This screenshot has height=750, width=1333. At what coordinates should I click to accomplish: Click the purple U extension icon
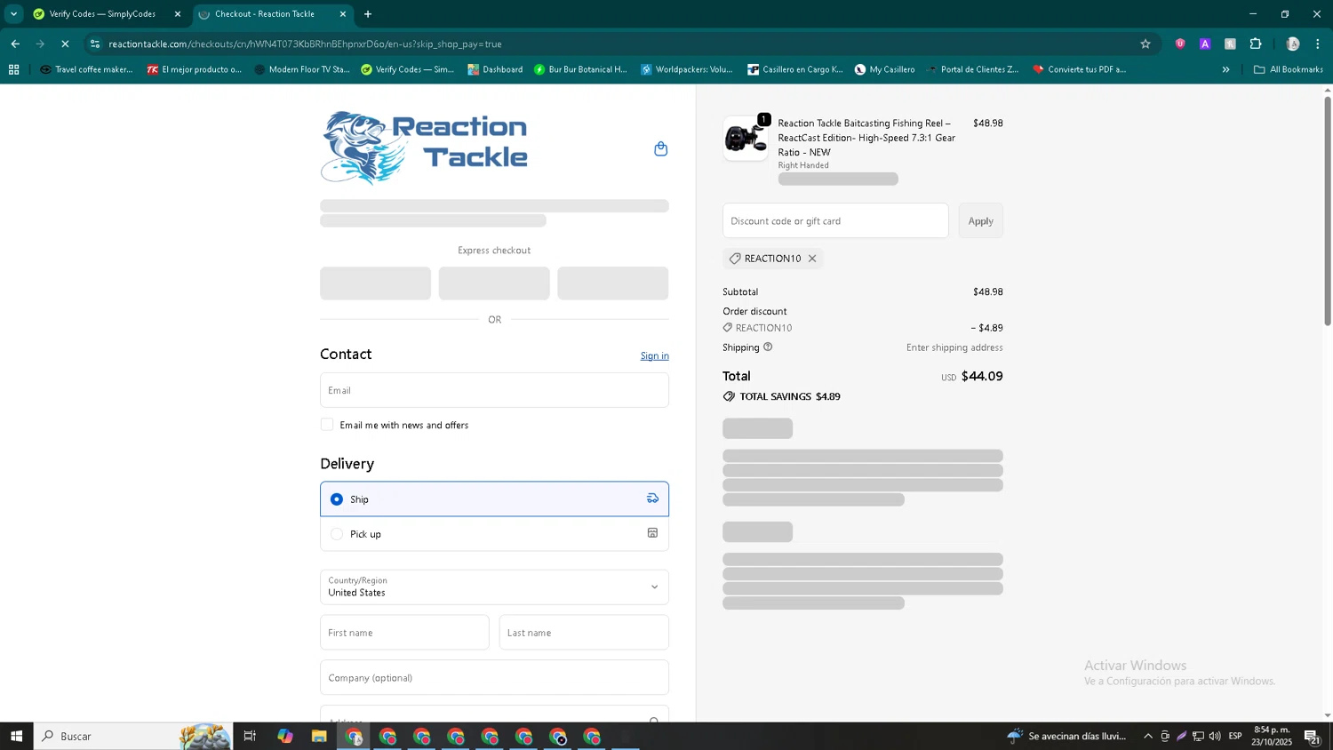pos(1180,44)
